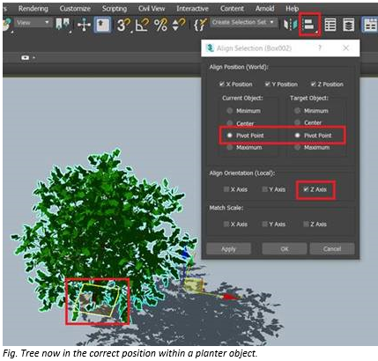
Task: Toggle the Spinner Snap icon
Action: [x=178, y=25]
